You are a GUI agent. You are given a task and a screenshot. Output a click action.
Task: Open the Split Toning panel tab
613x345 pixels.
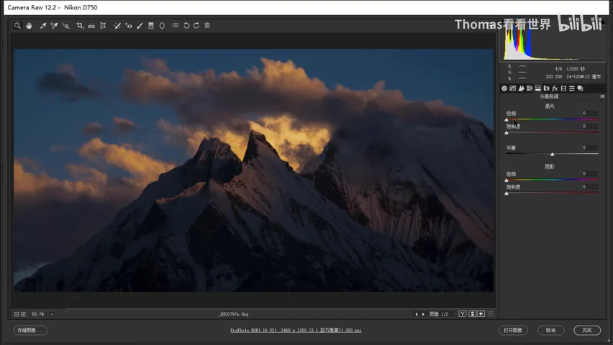click(x=538, y=88)
